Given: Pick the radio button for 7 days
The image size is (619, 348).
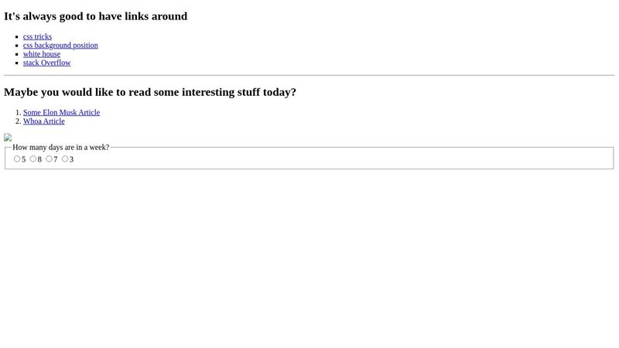Looking at the screenshot, I should tap(49, 159).
